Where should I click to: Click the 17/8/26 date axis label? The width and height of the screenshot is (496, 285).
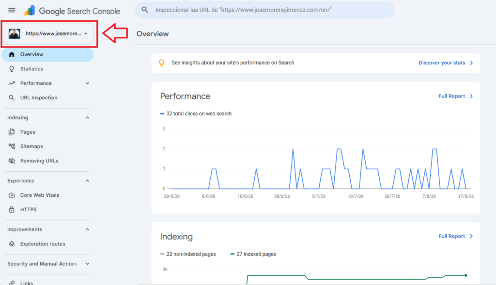pos(466,196)
